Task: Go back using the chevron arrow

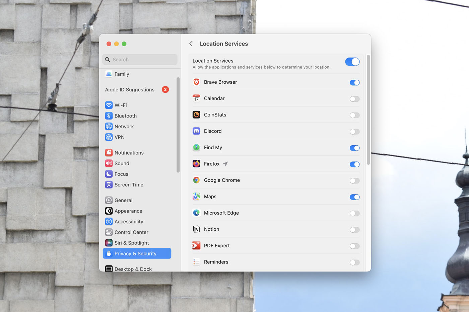Action: point(191,44)
